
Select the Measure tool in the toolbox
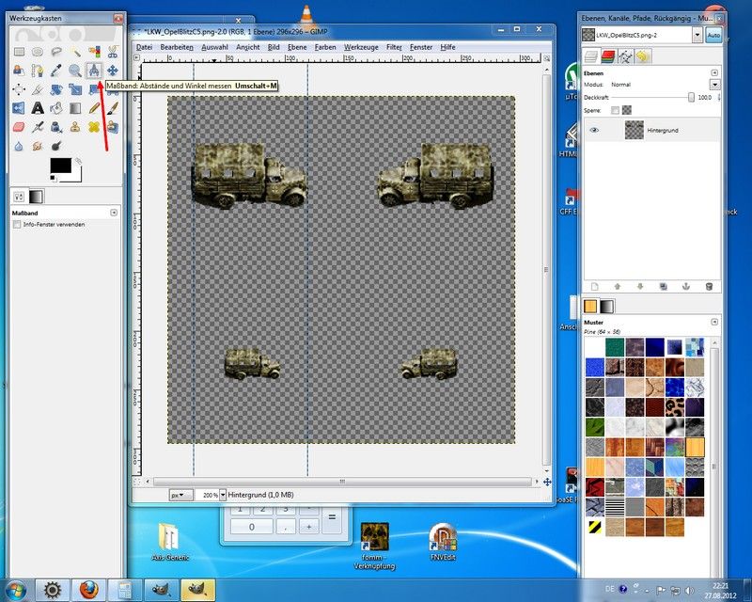click(x=94, y=71)
